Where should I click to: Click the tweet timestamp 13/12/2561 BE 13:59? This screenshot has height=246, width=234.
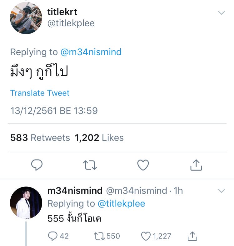(54, 111)
